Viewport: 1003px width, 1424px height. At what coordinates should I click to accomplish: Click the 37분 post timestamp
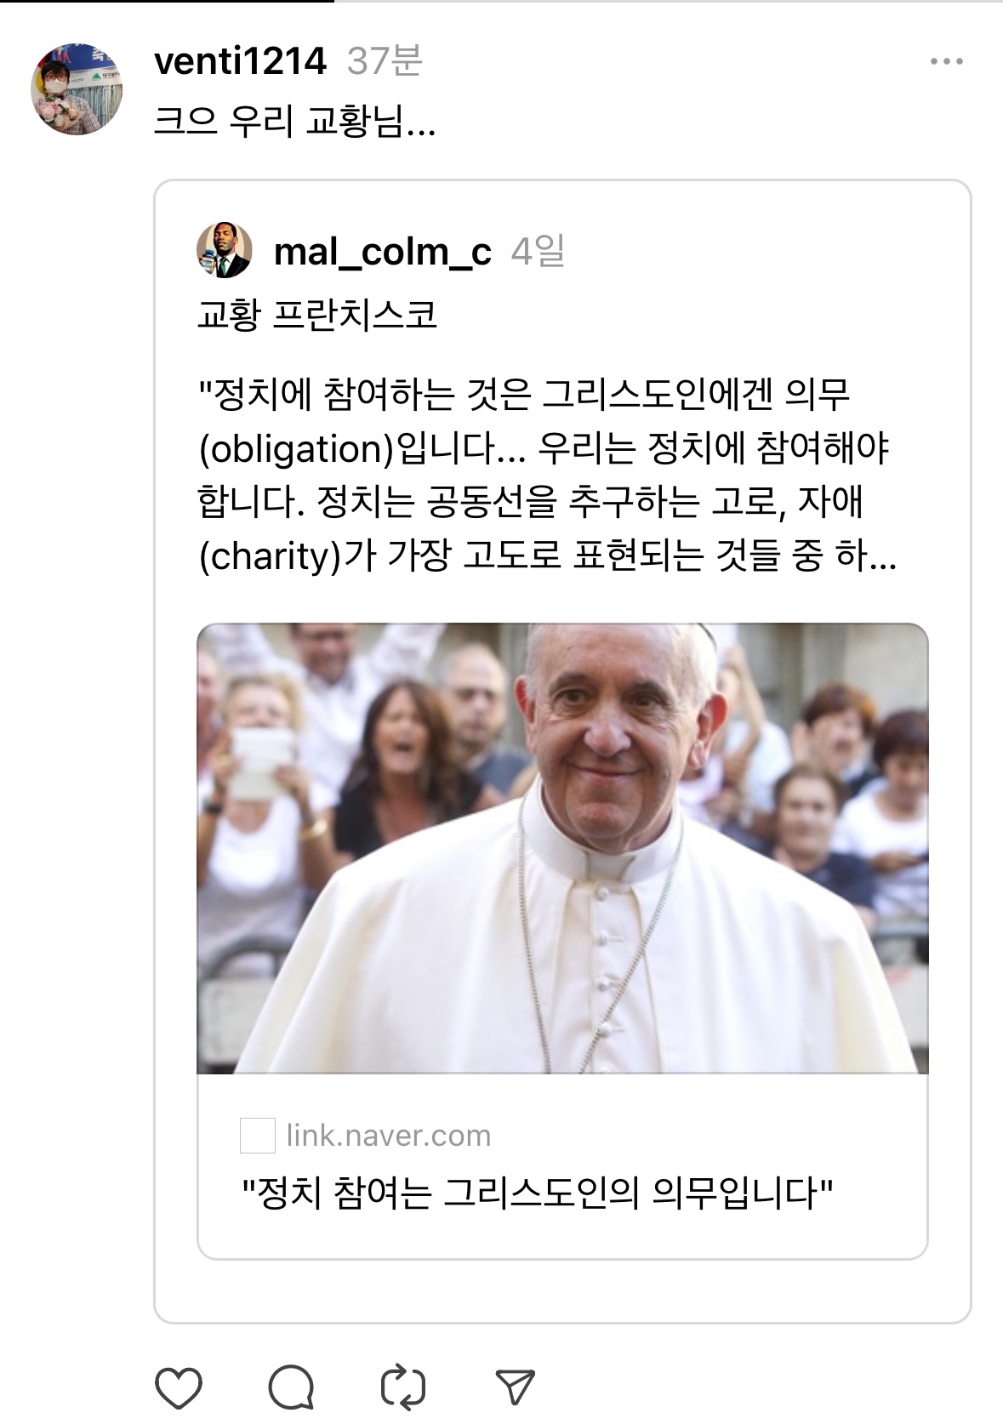pos(385,61)
